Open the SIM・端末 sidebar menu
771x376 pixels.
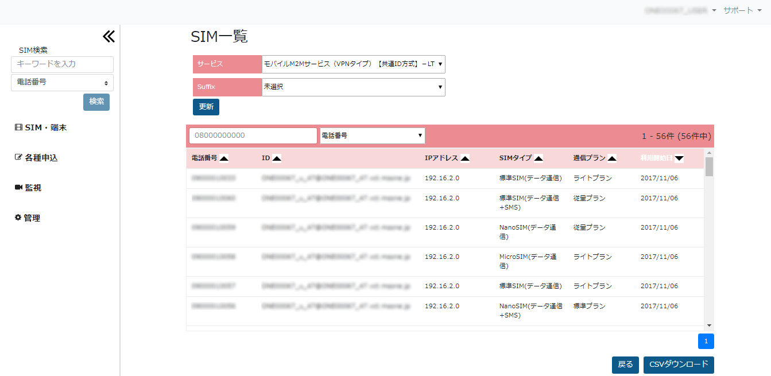(x=41, y=127)
